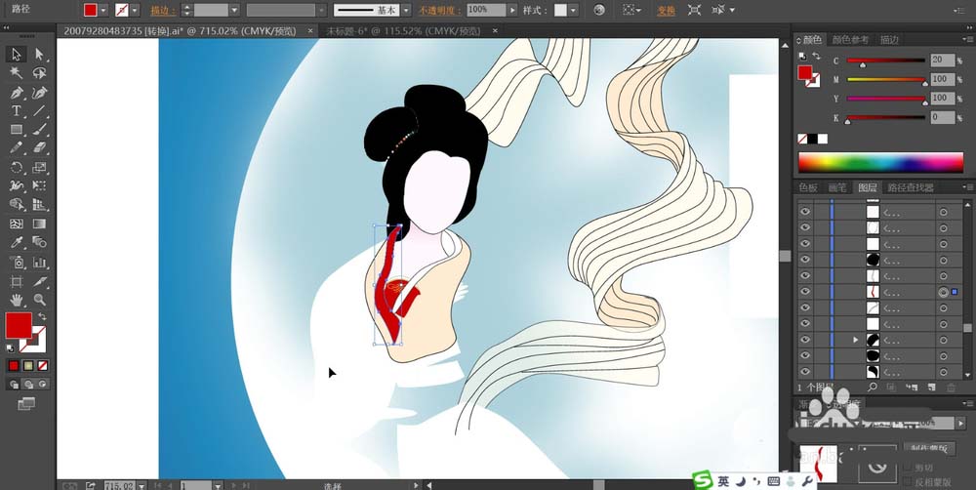Click the C cyan slider track
This screenshot has height=490, width=976.
point(886,61)
